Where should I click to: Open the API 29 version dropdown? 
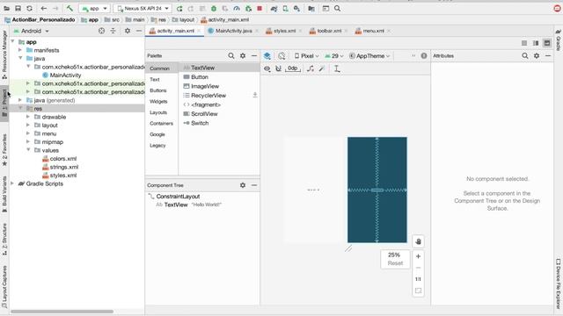pyautogui.click(x=334, y=56)
